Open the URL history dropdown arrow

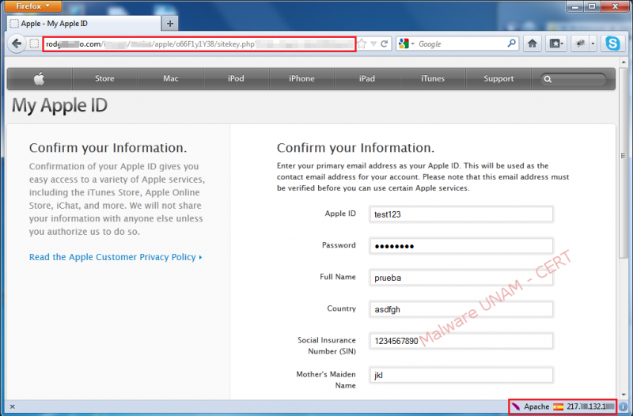(x=373, y=43)
